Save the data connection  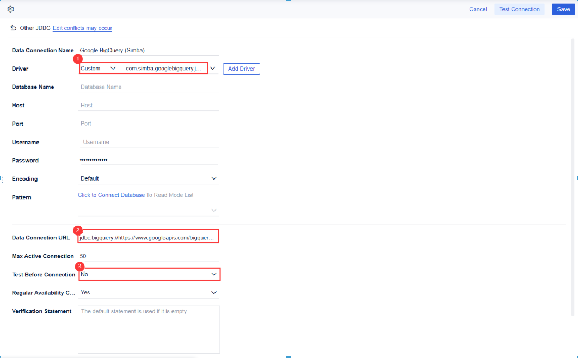563,9
